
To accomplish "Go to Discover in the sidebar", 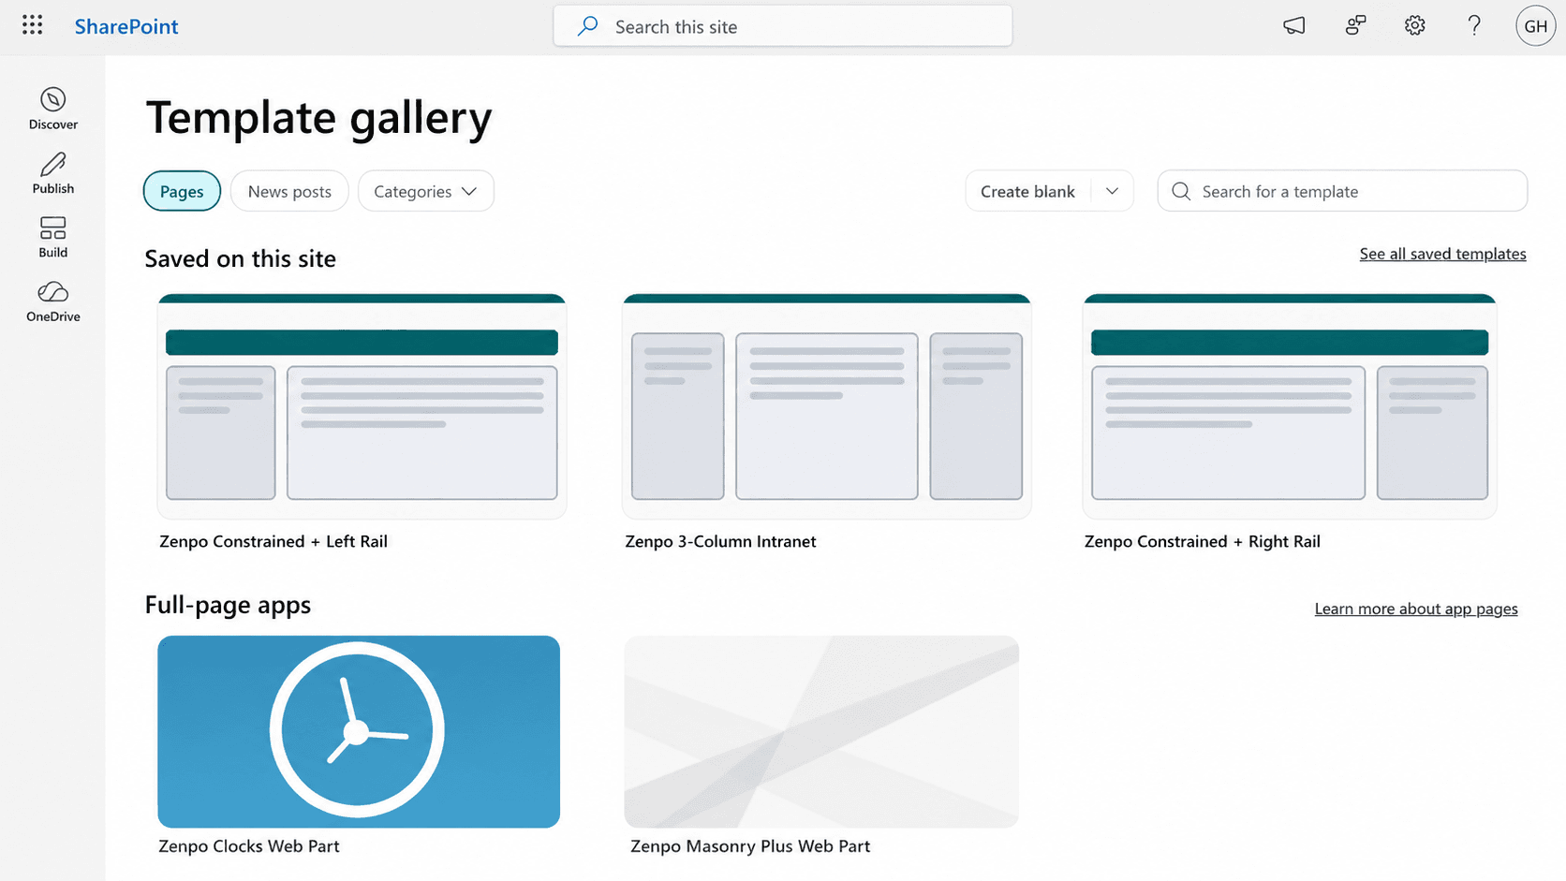I will [x=53, y=109].
